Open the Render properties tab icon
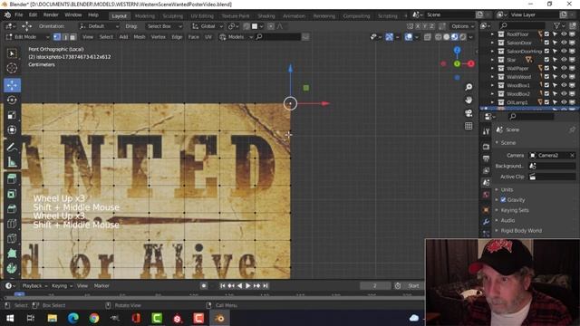 coord(486,147)
